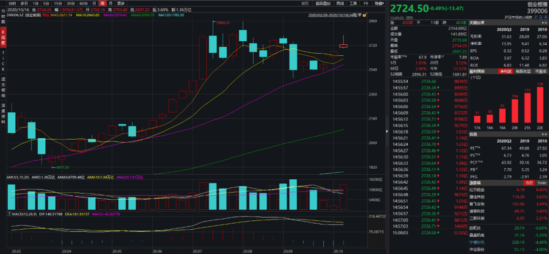The width and height of the screenshot is (549, 254).
Task: Click the 20E bar in profit forecast chart
Action: [x=514, y=110]
